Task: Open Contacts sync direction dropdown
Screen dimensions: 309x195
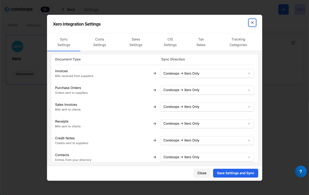Action: [x=207, y=157]
